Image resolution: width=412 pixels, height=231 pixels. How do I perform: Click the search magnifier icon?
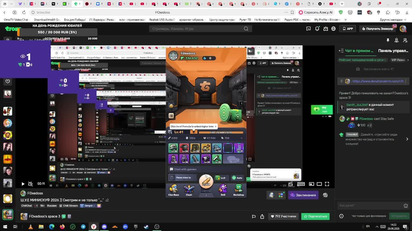click(246, 29)
